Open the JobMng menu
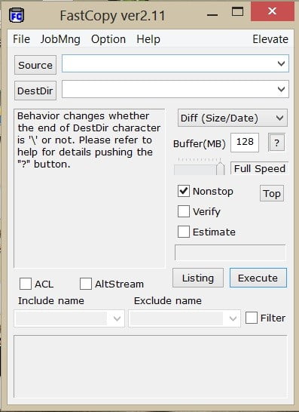The image size is (299, 412). 60,39
